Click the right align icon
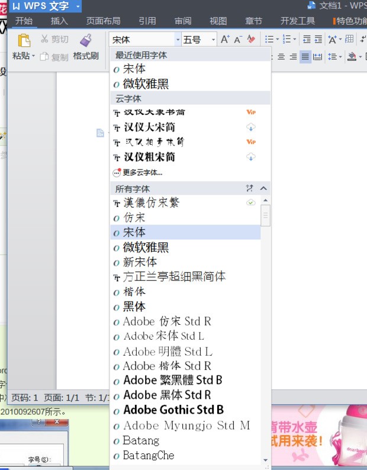 (294, 57)
